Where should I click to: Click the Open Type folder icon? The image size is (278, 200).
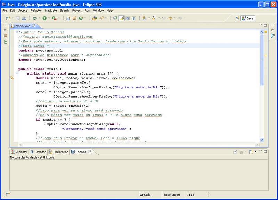tap(95, 18)
